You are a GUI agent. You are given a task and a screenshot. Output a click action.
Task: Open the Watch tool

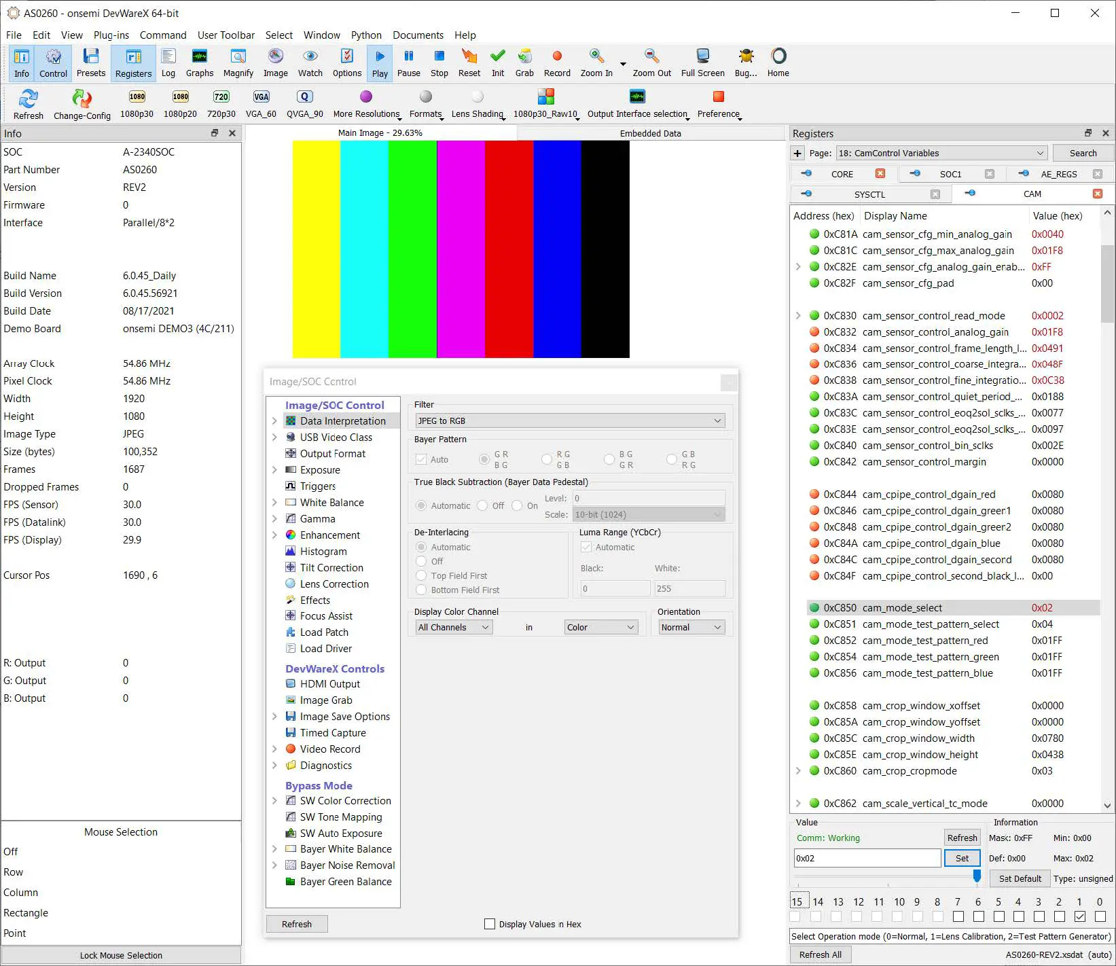coord(310,62)
